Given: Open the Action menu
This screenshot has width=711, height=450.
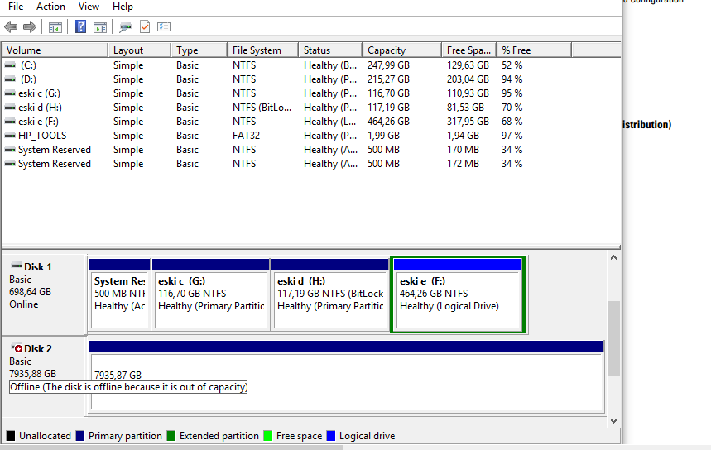Looking at the screenshot, I should coord(50,7).
